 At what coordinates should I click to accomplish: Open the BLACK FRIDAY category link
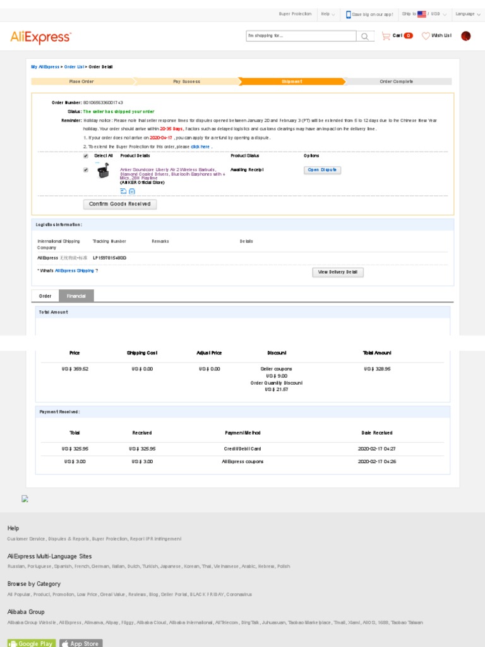(x=207, y=595)
